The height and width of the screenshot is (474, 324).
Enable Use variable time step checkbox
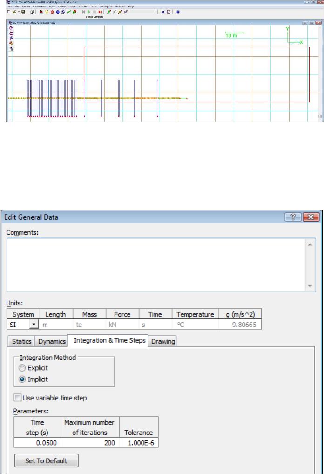pyautogui.click(x=18, y=398)
